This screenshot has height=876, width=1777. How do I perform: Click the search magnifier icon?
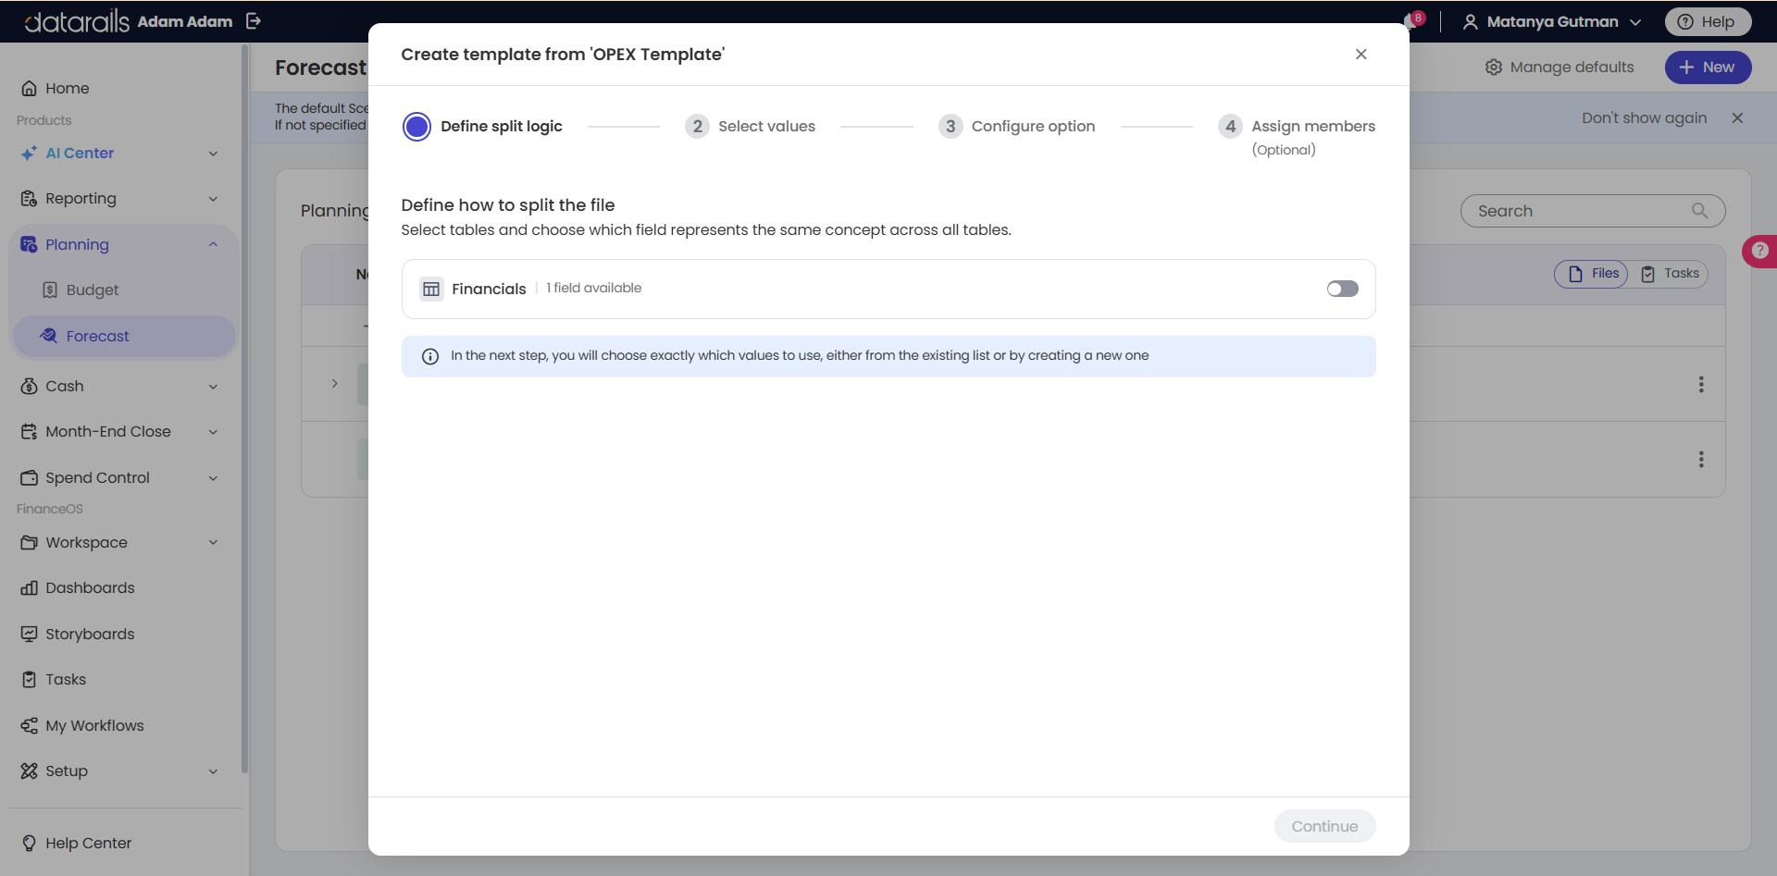tap(1699, 211)
